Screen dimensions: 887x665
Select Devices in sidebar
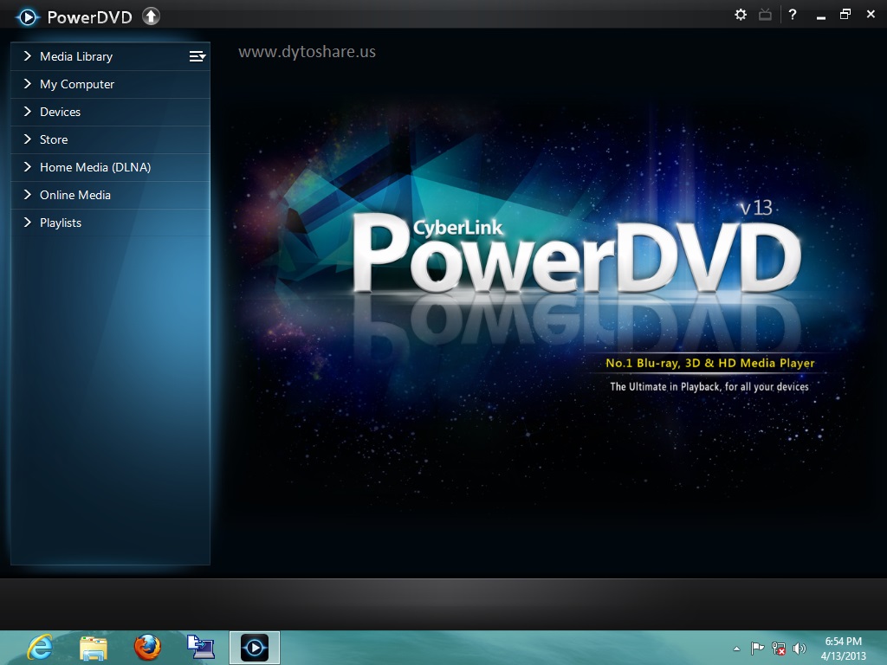coord(110,112)
